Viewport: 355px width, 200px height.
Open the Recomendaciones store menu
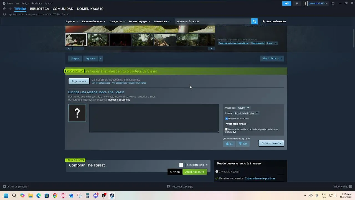click(94, 21)
